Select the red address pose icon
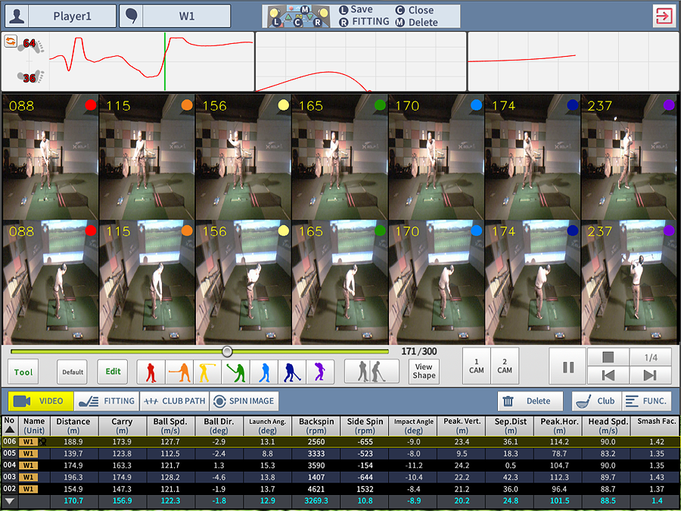The image size is (681, 511). (152, 371)
